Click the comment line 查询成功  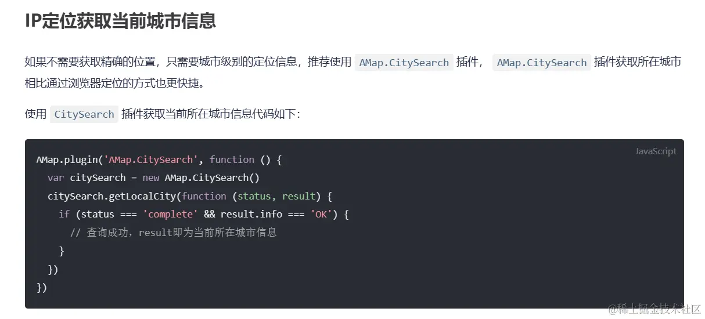(x=173, y=233)
